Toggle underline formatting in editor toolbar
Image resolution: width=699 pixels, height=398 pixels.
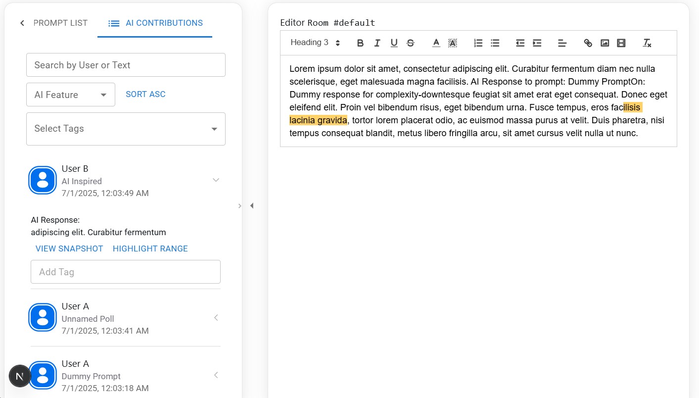pos(394,43)
